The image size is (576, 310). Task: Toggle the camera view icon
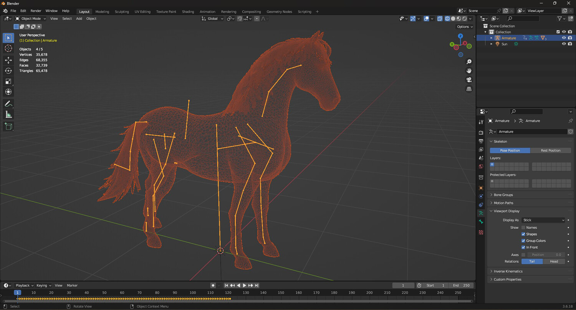pos(469,80)
